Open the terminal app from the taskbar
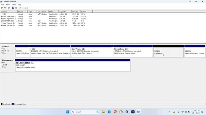 point(133,112)
